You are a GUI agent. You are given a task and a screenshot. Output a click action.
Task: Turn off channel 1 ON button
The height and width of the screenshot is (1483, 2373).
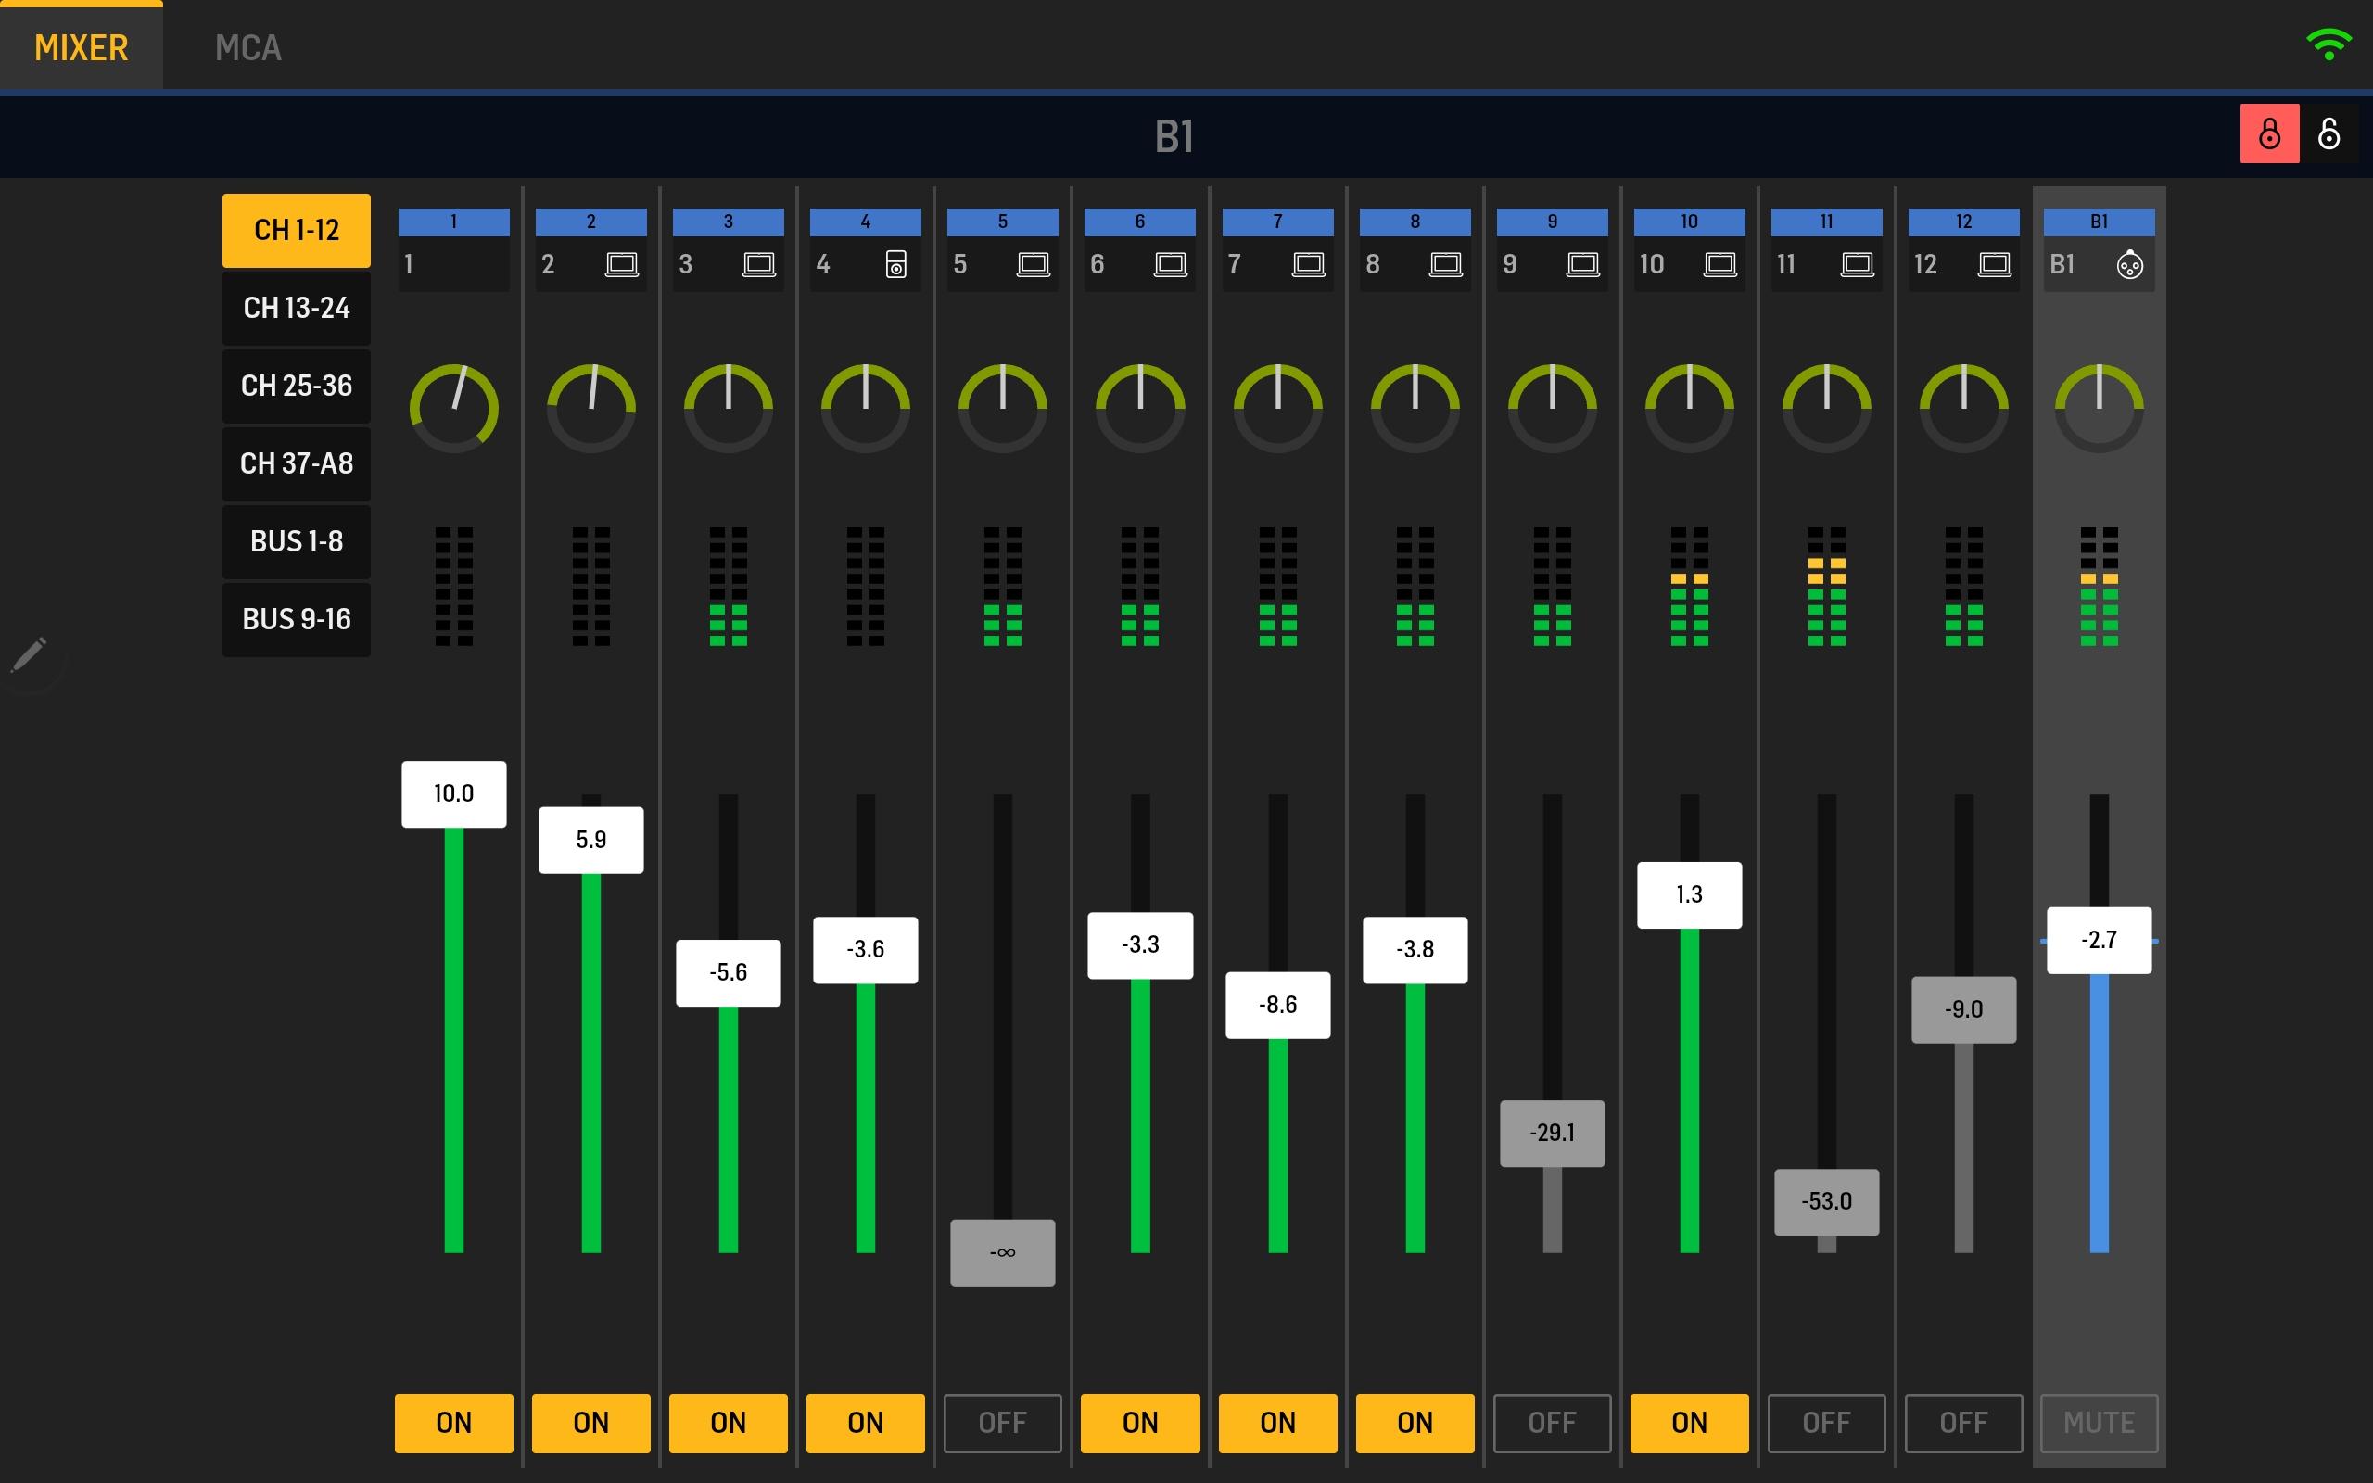click(x=454, y=1422)
